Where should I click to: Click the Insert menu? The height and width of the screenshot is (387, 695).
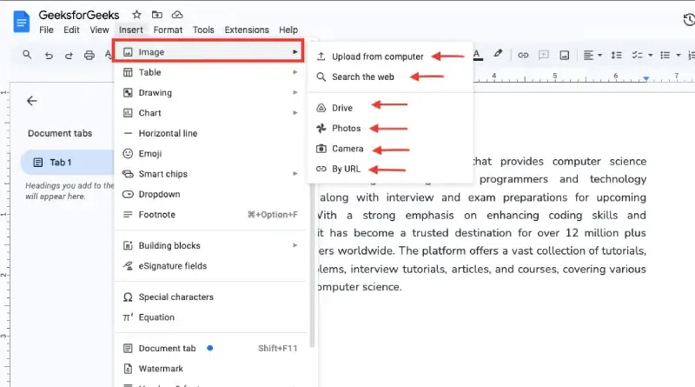point(131,30)
